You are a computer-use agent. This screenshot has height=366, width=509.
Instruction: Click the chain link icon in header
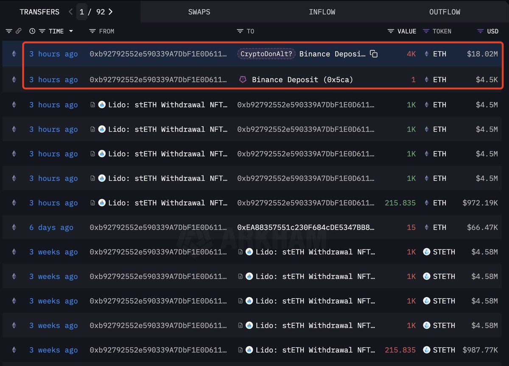coord(18,31)
